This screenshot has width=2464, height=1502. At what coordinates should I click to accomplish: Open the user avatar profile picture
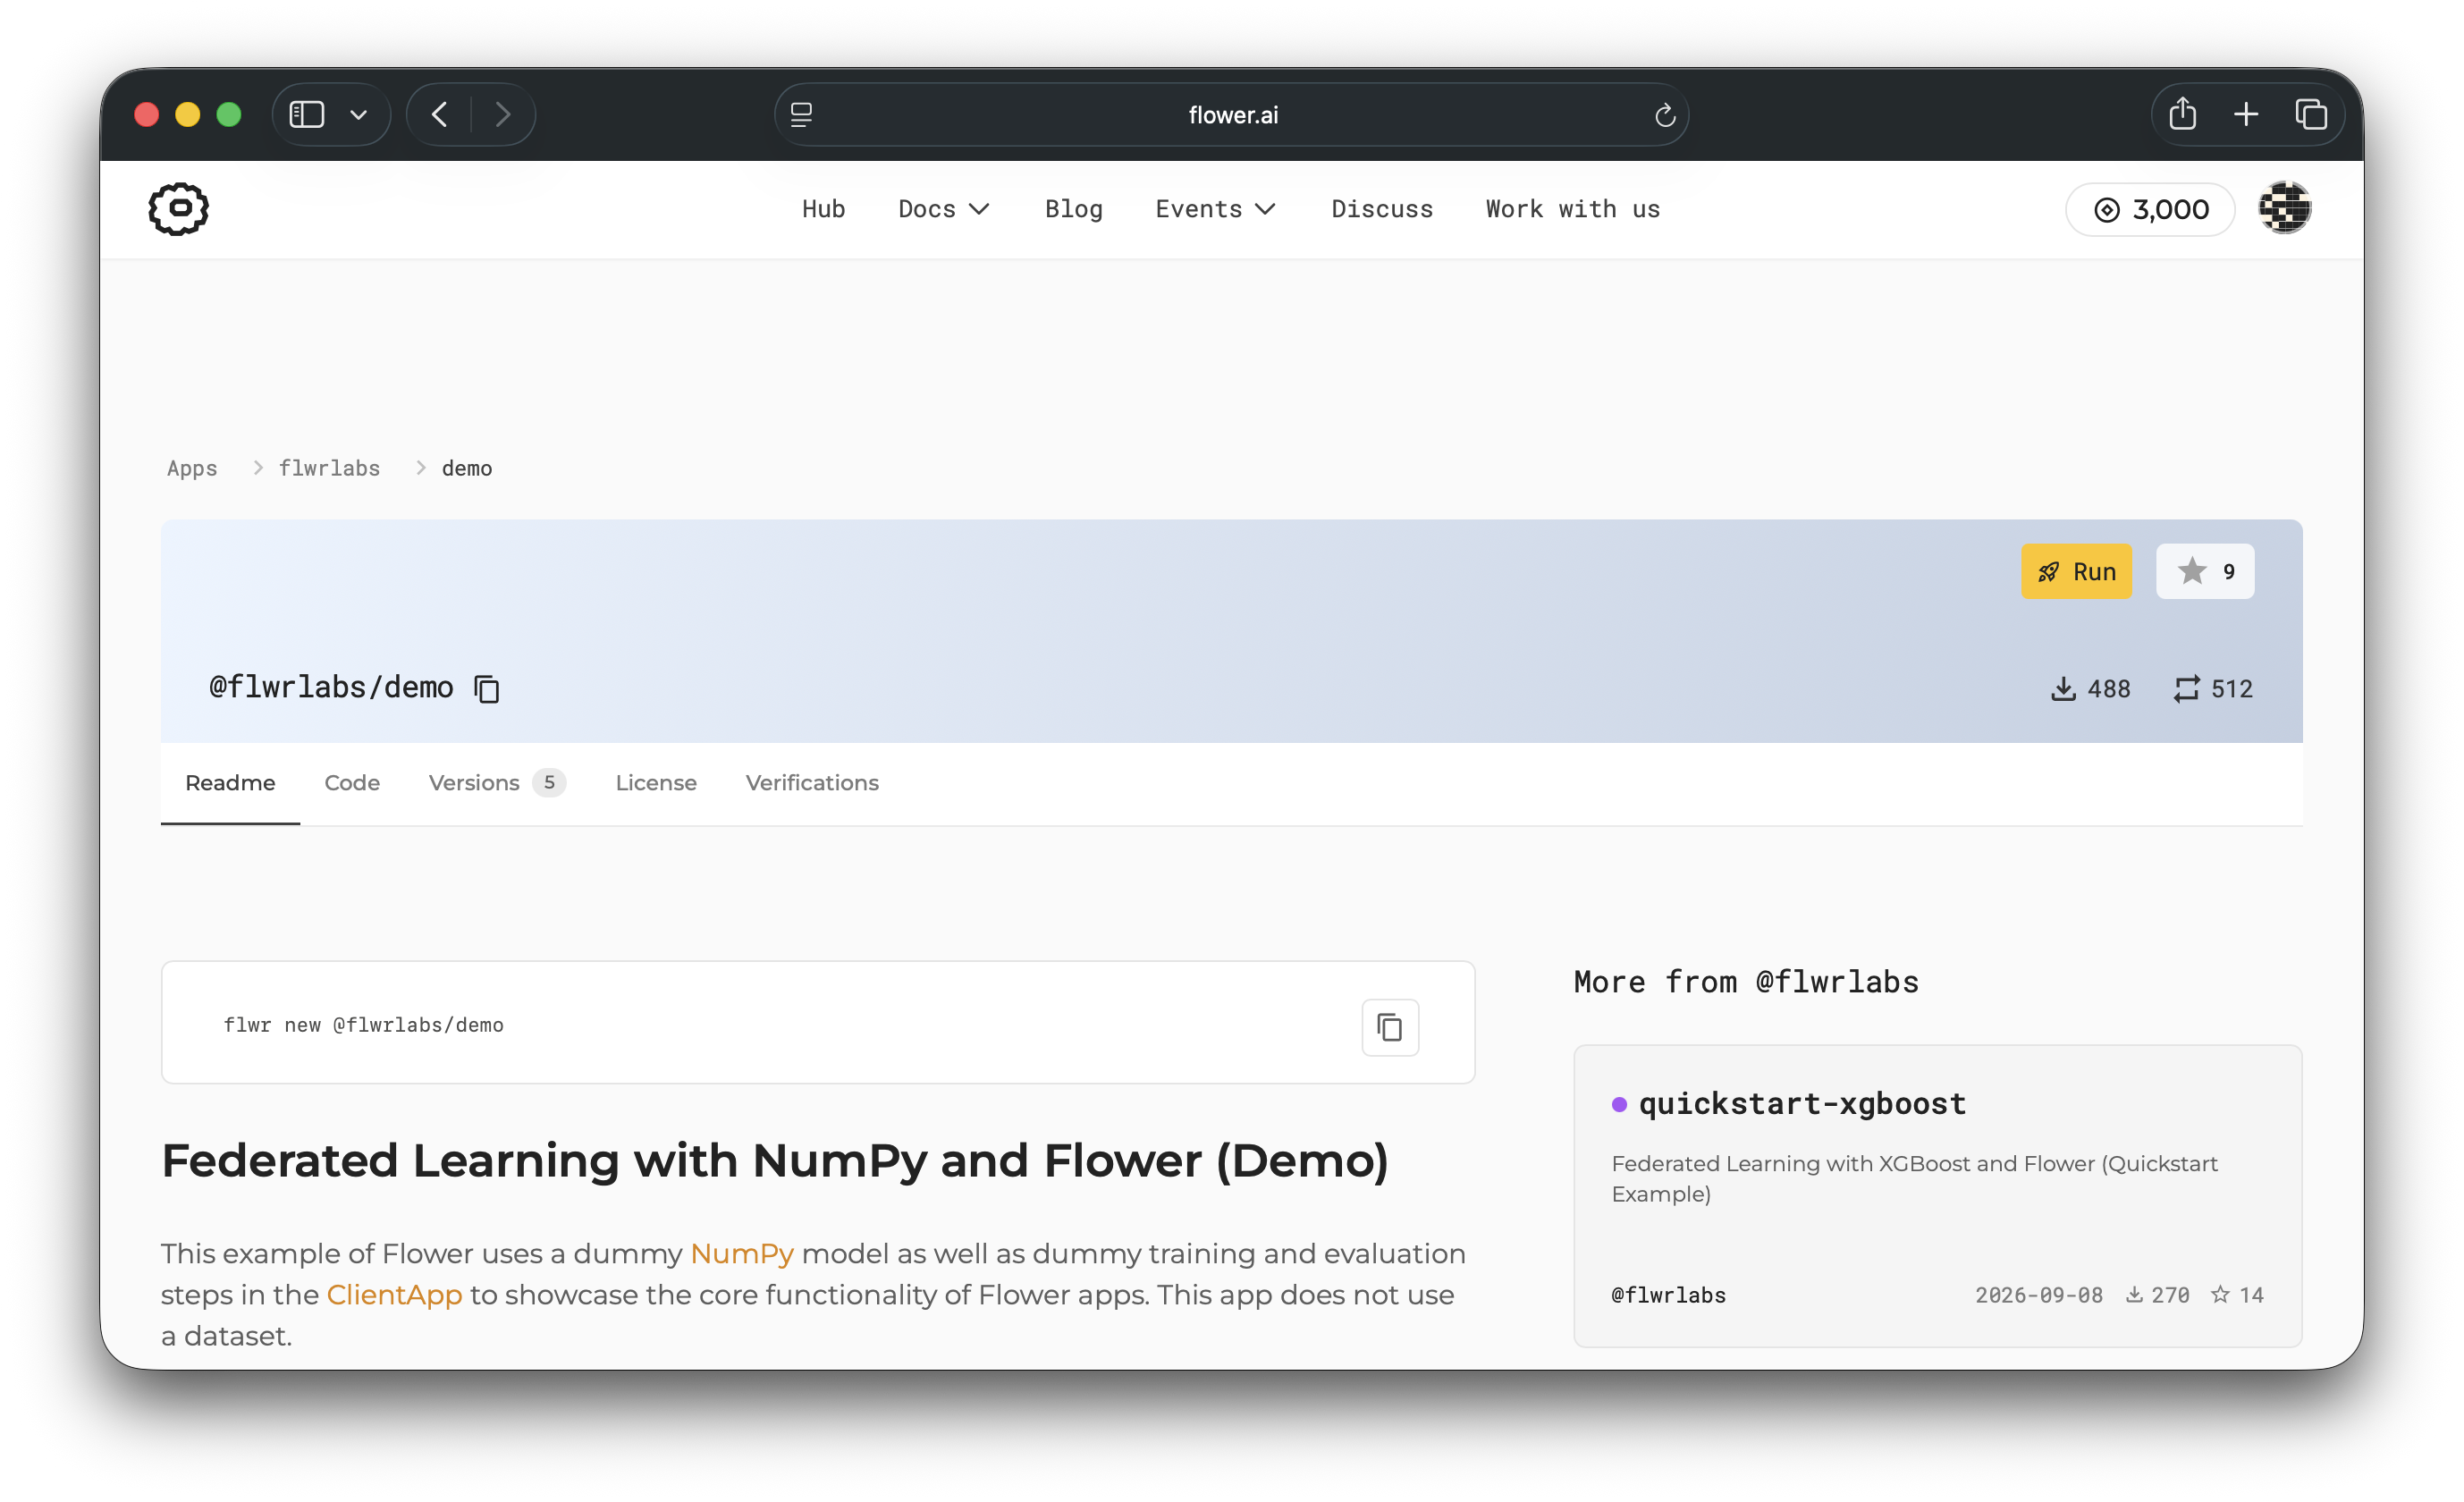click(2284, 208)
